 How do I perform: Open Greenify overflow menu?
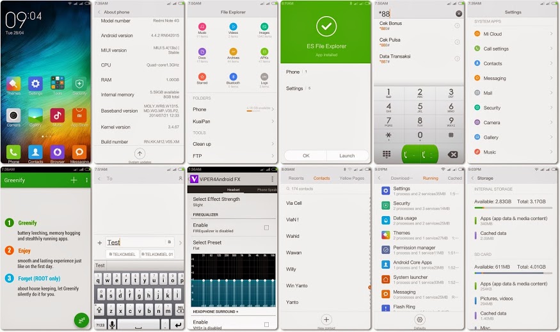coord(87,180)
